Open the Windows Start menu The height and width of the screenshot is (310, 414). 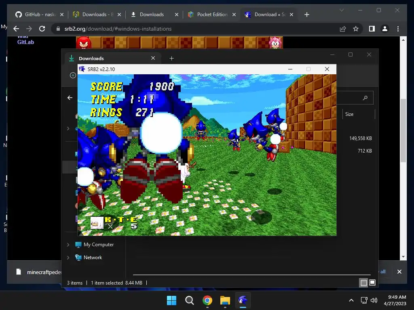tap(171, 300)
